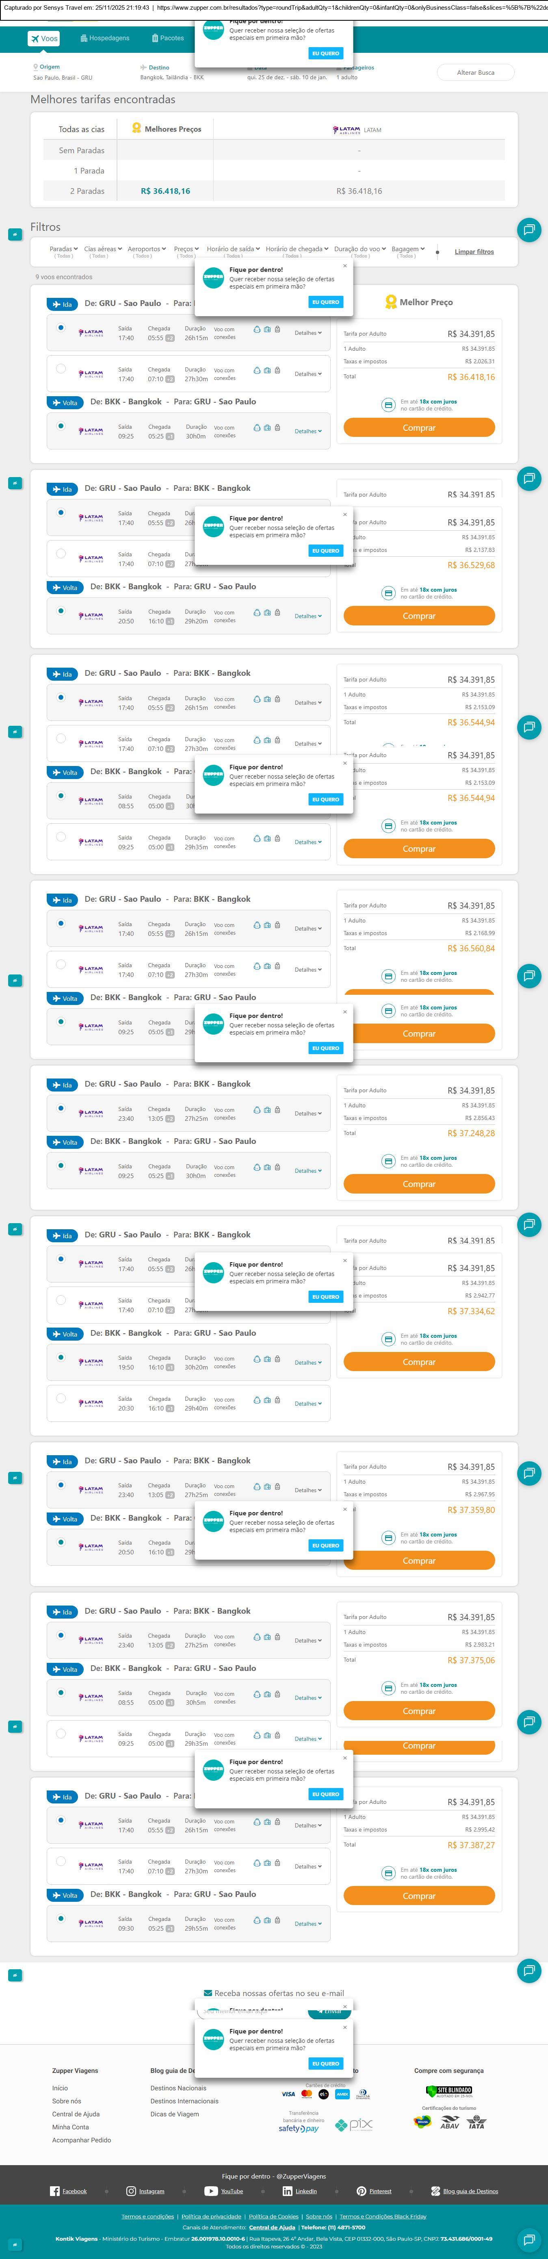Click the Alterar Busca button

pyautogui.click(x=475, y=73)
